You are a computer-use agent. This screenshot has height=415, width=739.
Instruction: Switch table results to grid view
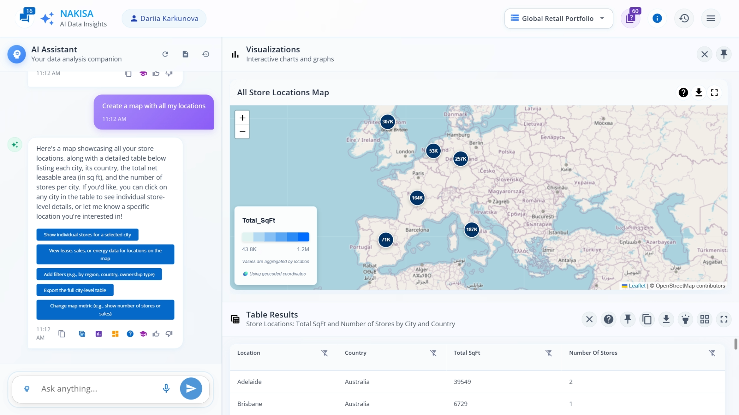click(704, 319)
